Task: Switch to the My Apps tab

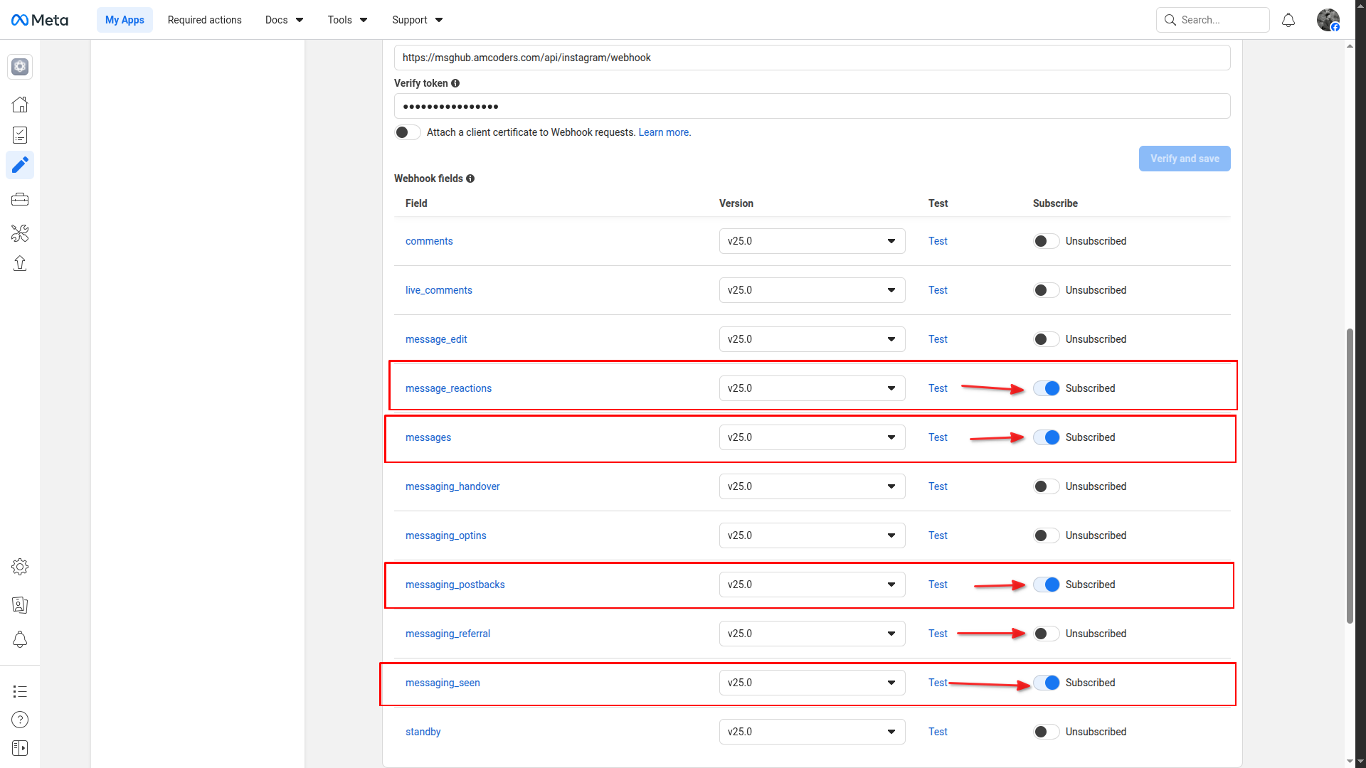Action: 125,19
